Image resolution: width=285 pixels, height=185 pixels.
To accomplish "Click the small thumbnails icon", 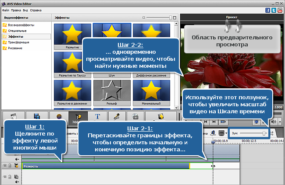I will coord(144,17).
